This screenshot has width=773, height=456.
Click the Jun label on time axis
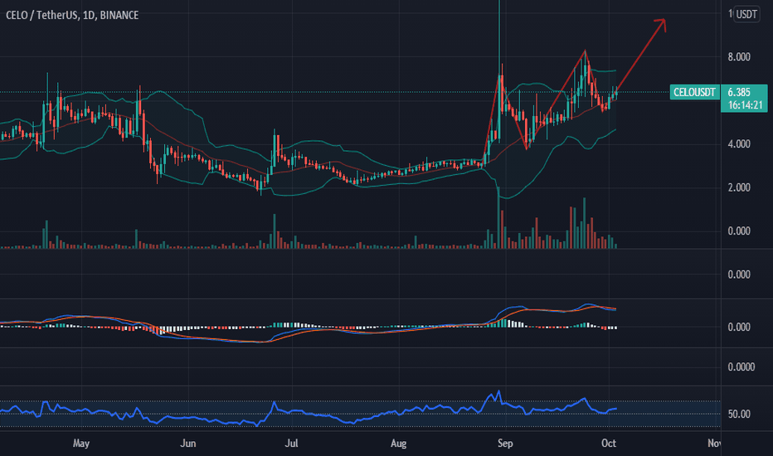pyautogui.click(x=187, y=444)
